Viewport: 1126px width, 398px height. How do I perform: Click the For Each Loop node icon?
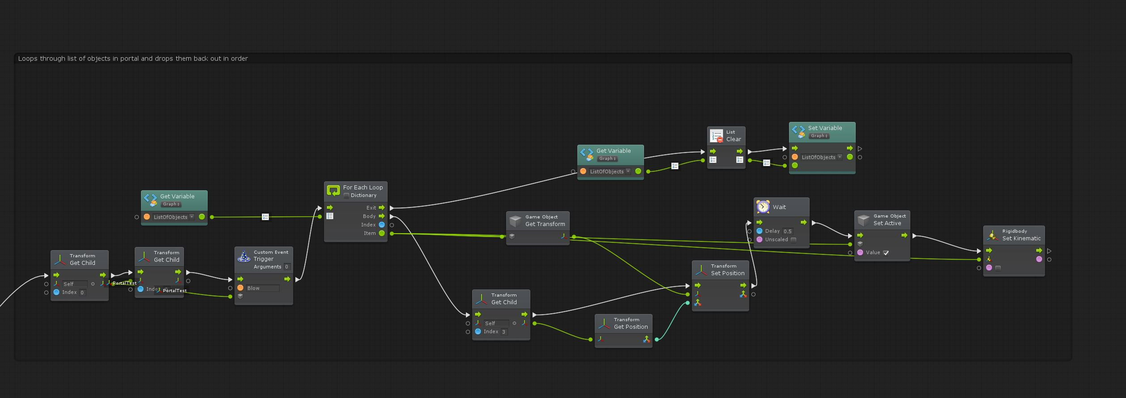[x=333, y=191]
